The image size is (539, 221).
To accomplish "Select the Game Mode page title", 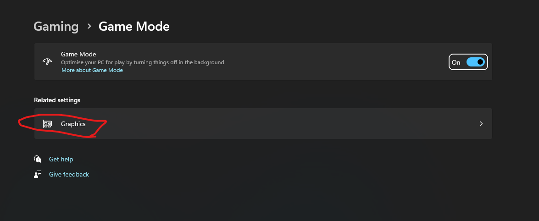I will 134,27.
